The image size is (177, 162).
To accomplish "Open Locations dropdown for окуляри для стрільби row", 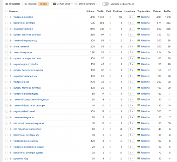I will [x=131, y=64].
